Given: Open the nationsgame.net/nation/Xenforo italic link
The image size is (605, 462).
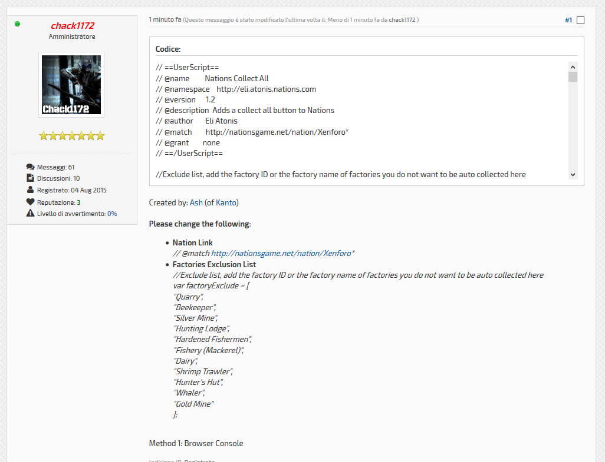Looking at the screenshot, I should click(x=281, y=253).
